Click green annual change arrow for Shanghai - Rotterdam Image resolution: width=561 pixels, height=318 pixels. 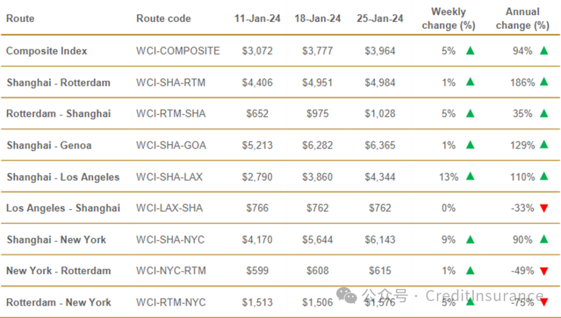(x=544, y=82)
